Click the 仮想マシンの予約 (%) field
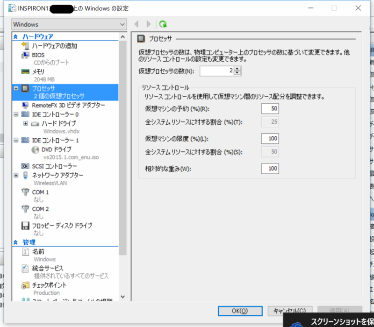Image resolution: width=374 pixels, height=327 pixels. [x=270, y=109]
